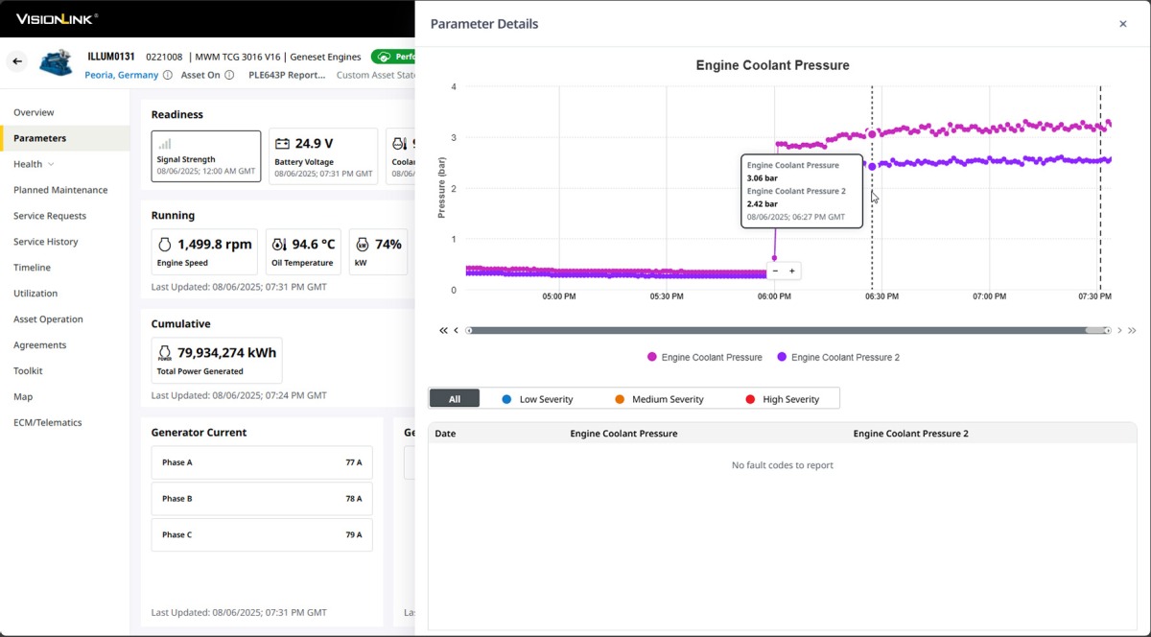Open the Peoria, Germany location link
The image size is (1151, 637).
[121, 75]
